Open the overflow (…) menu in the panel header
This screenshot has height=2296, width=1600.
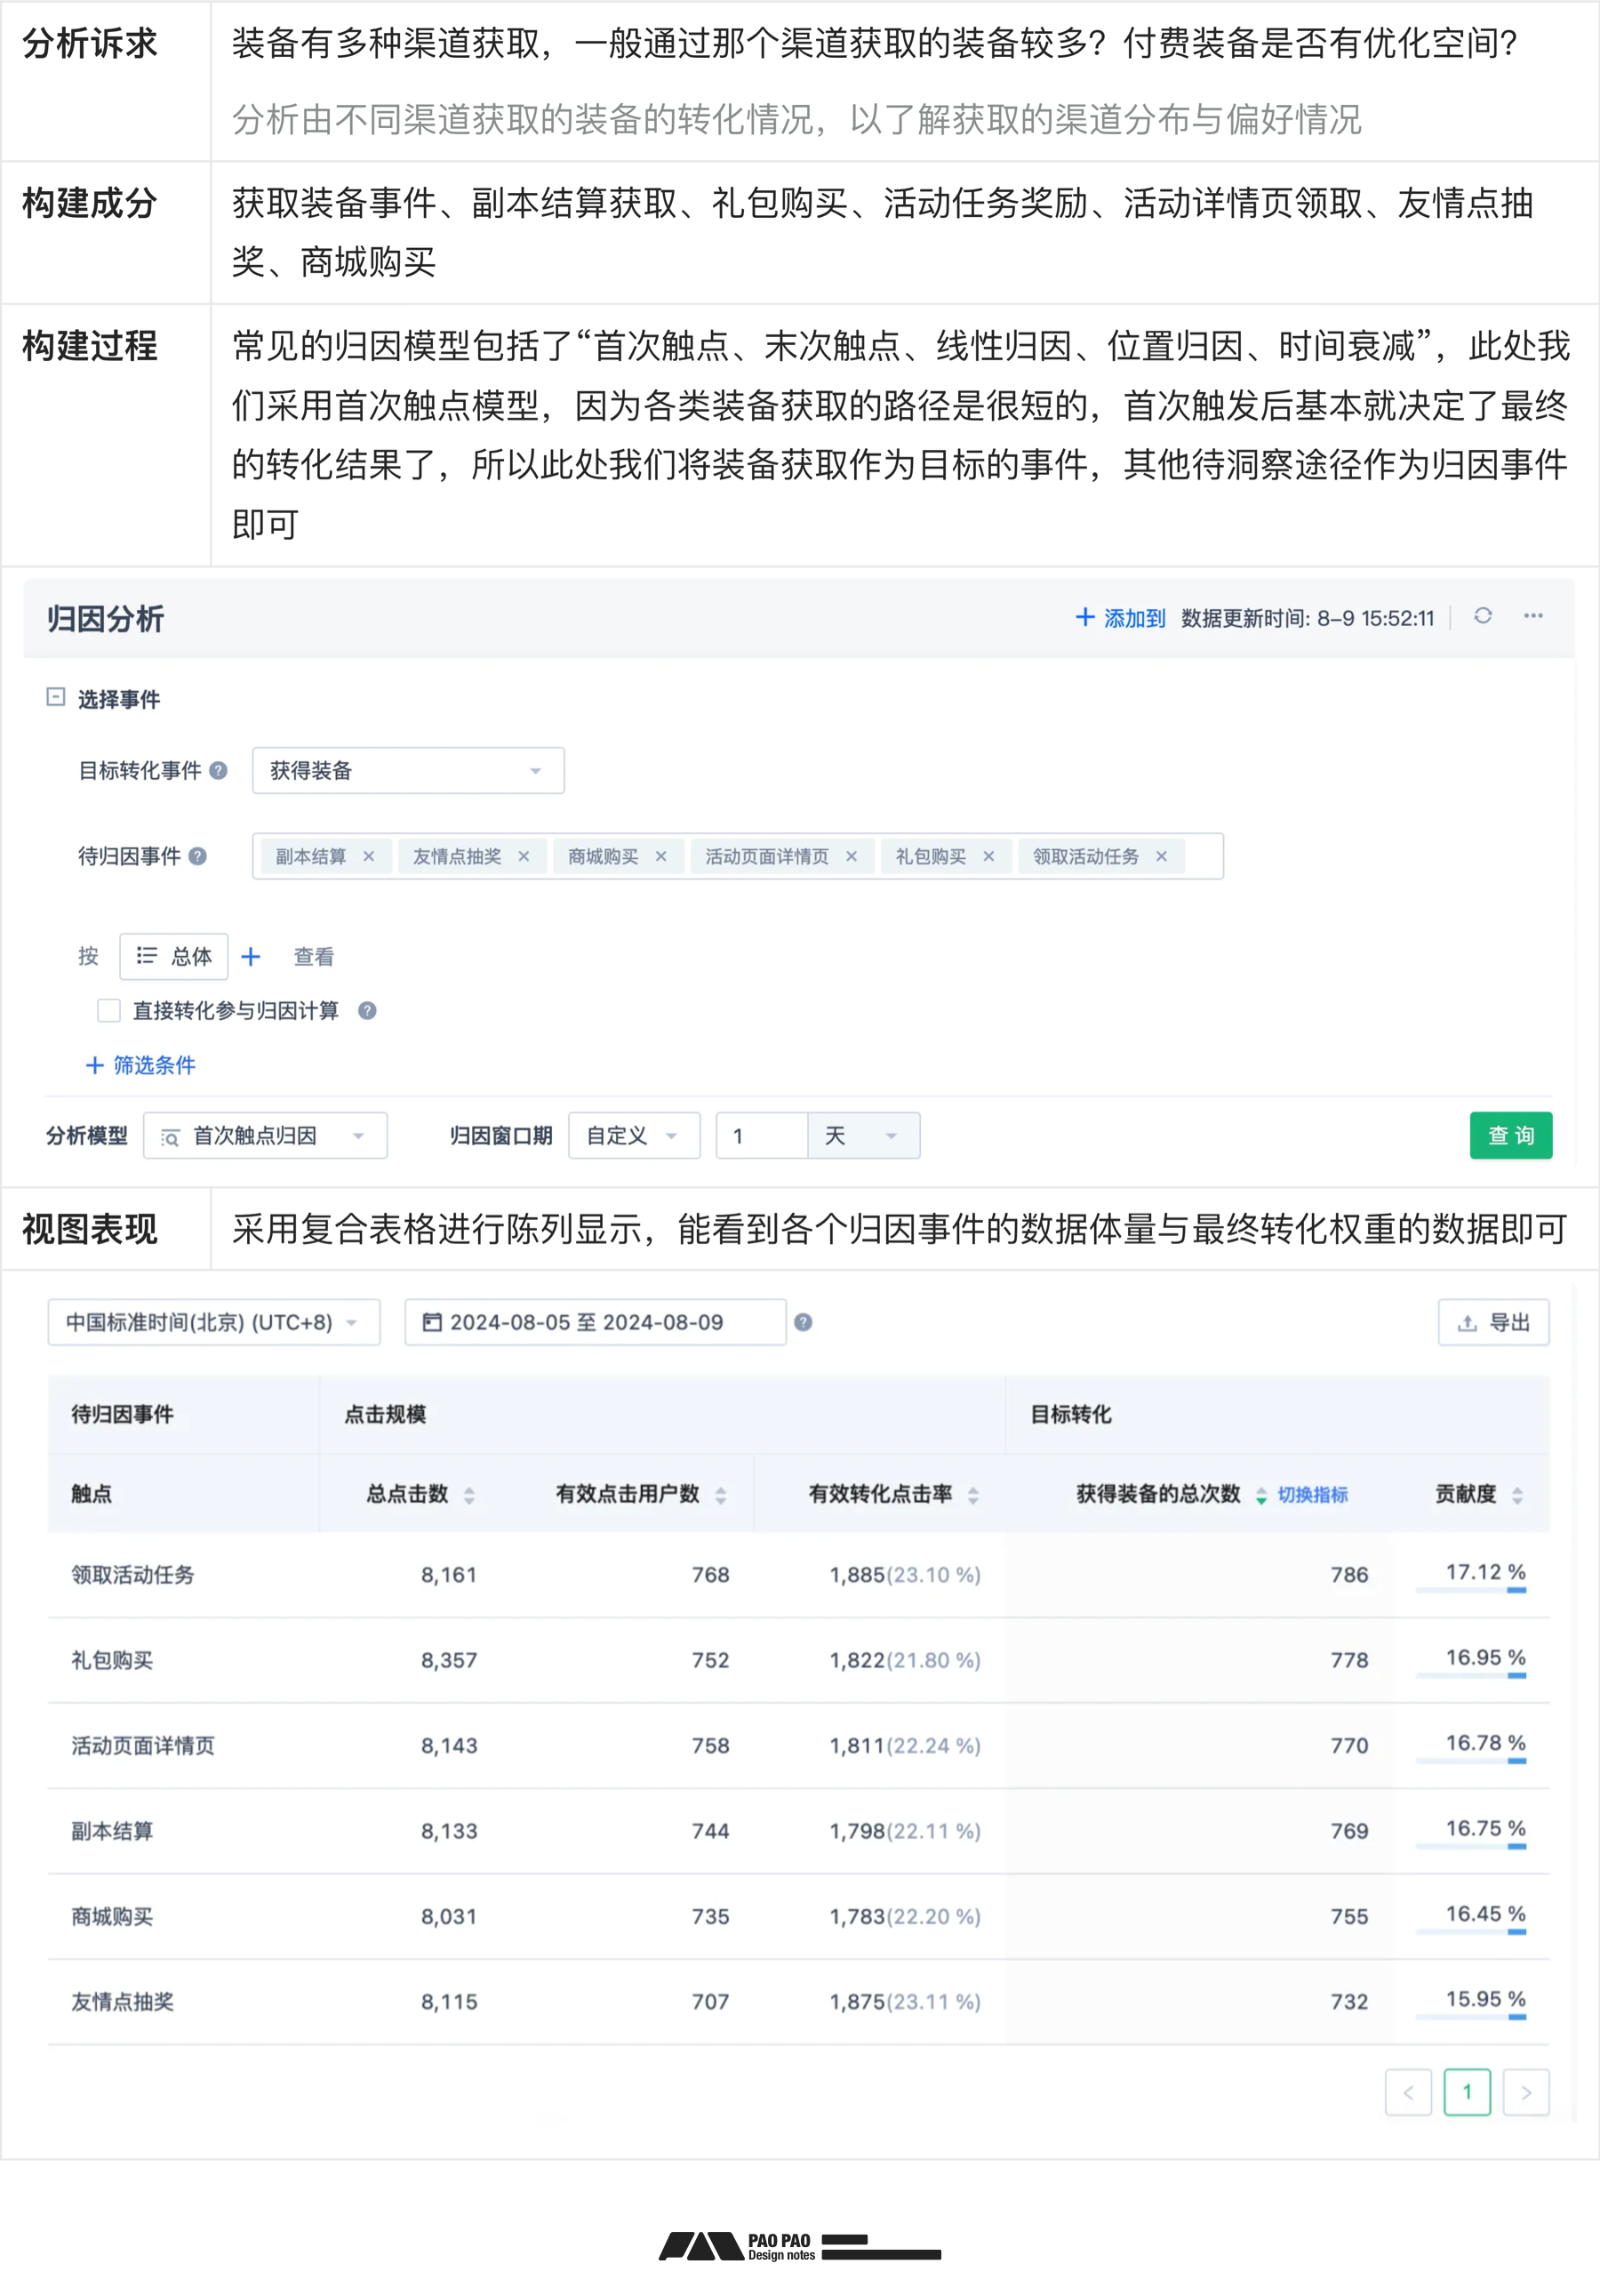[x=1535, y=618]
